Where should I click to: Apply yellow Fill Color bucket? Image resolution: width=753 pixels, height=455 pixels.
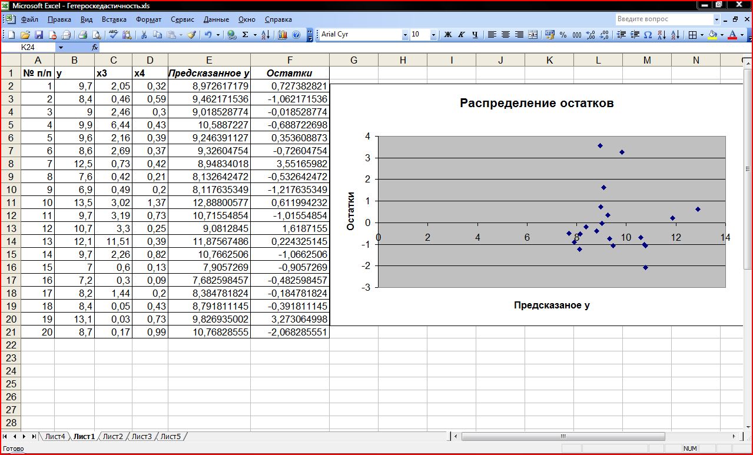pyautogui.click(x=712, y=35)
